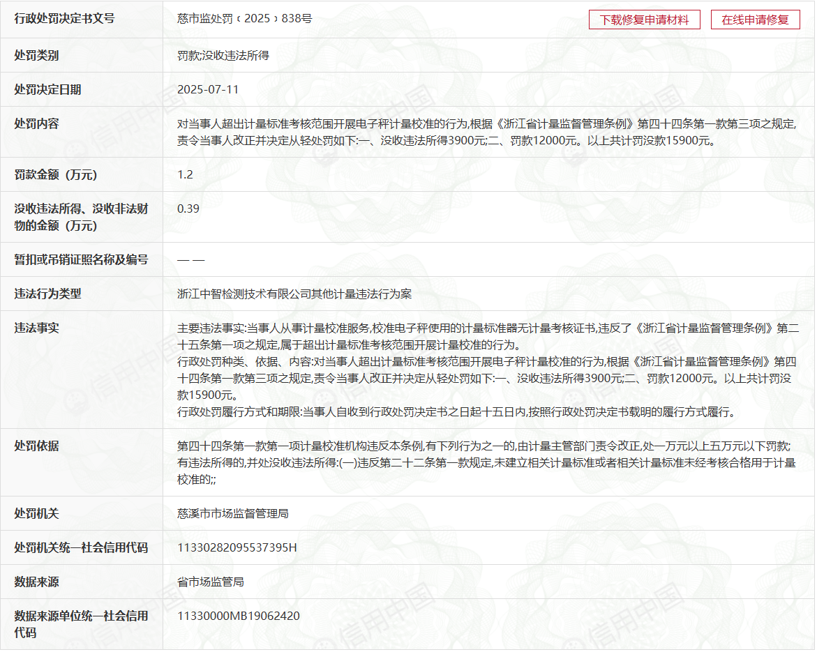Click the 在线申请修复 button

point(755,20)
